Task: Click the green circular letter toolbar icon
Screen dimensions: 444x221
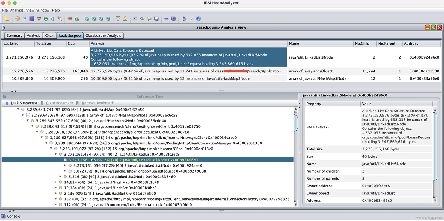Action: (46, 19)
